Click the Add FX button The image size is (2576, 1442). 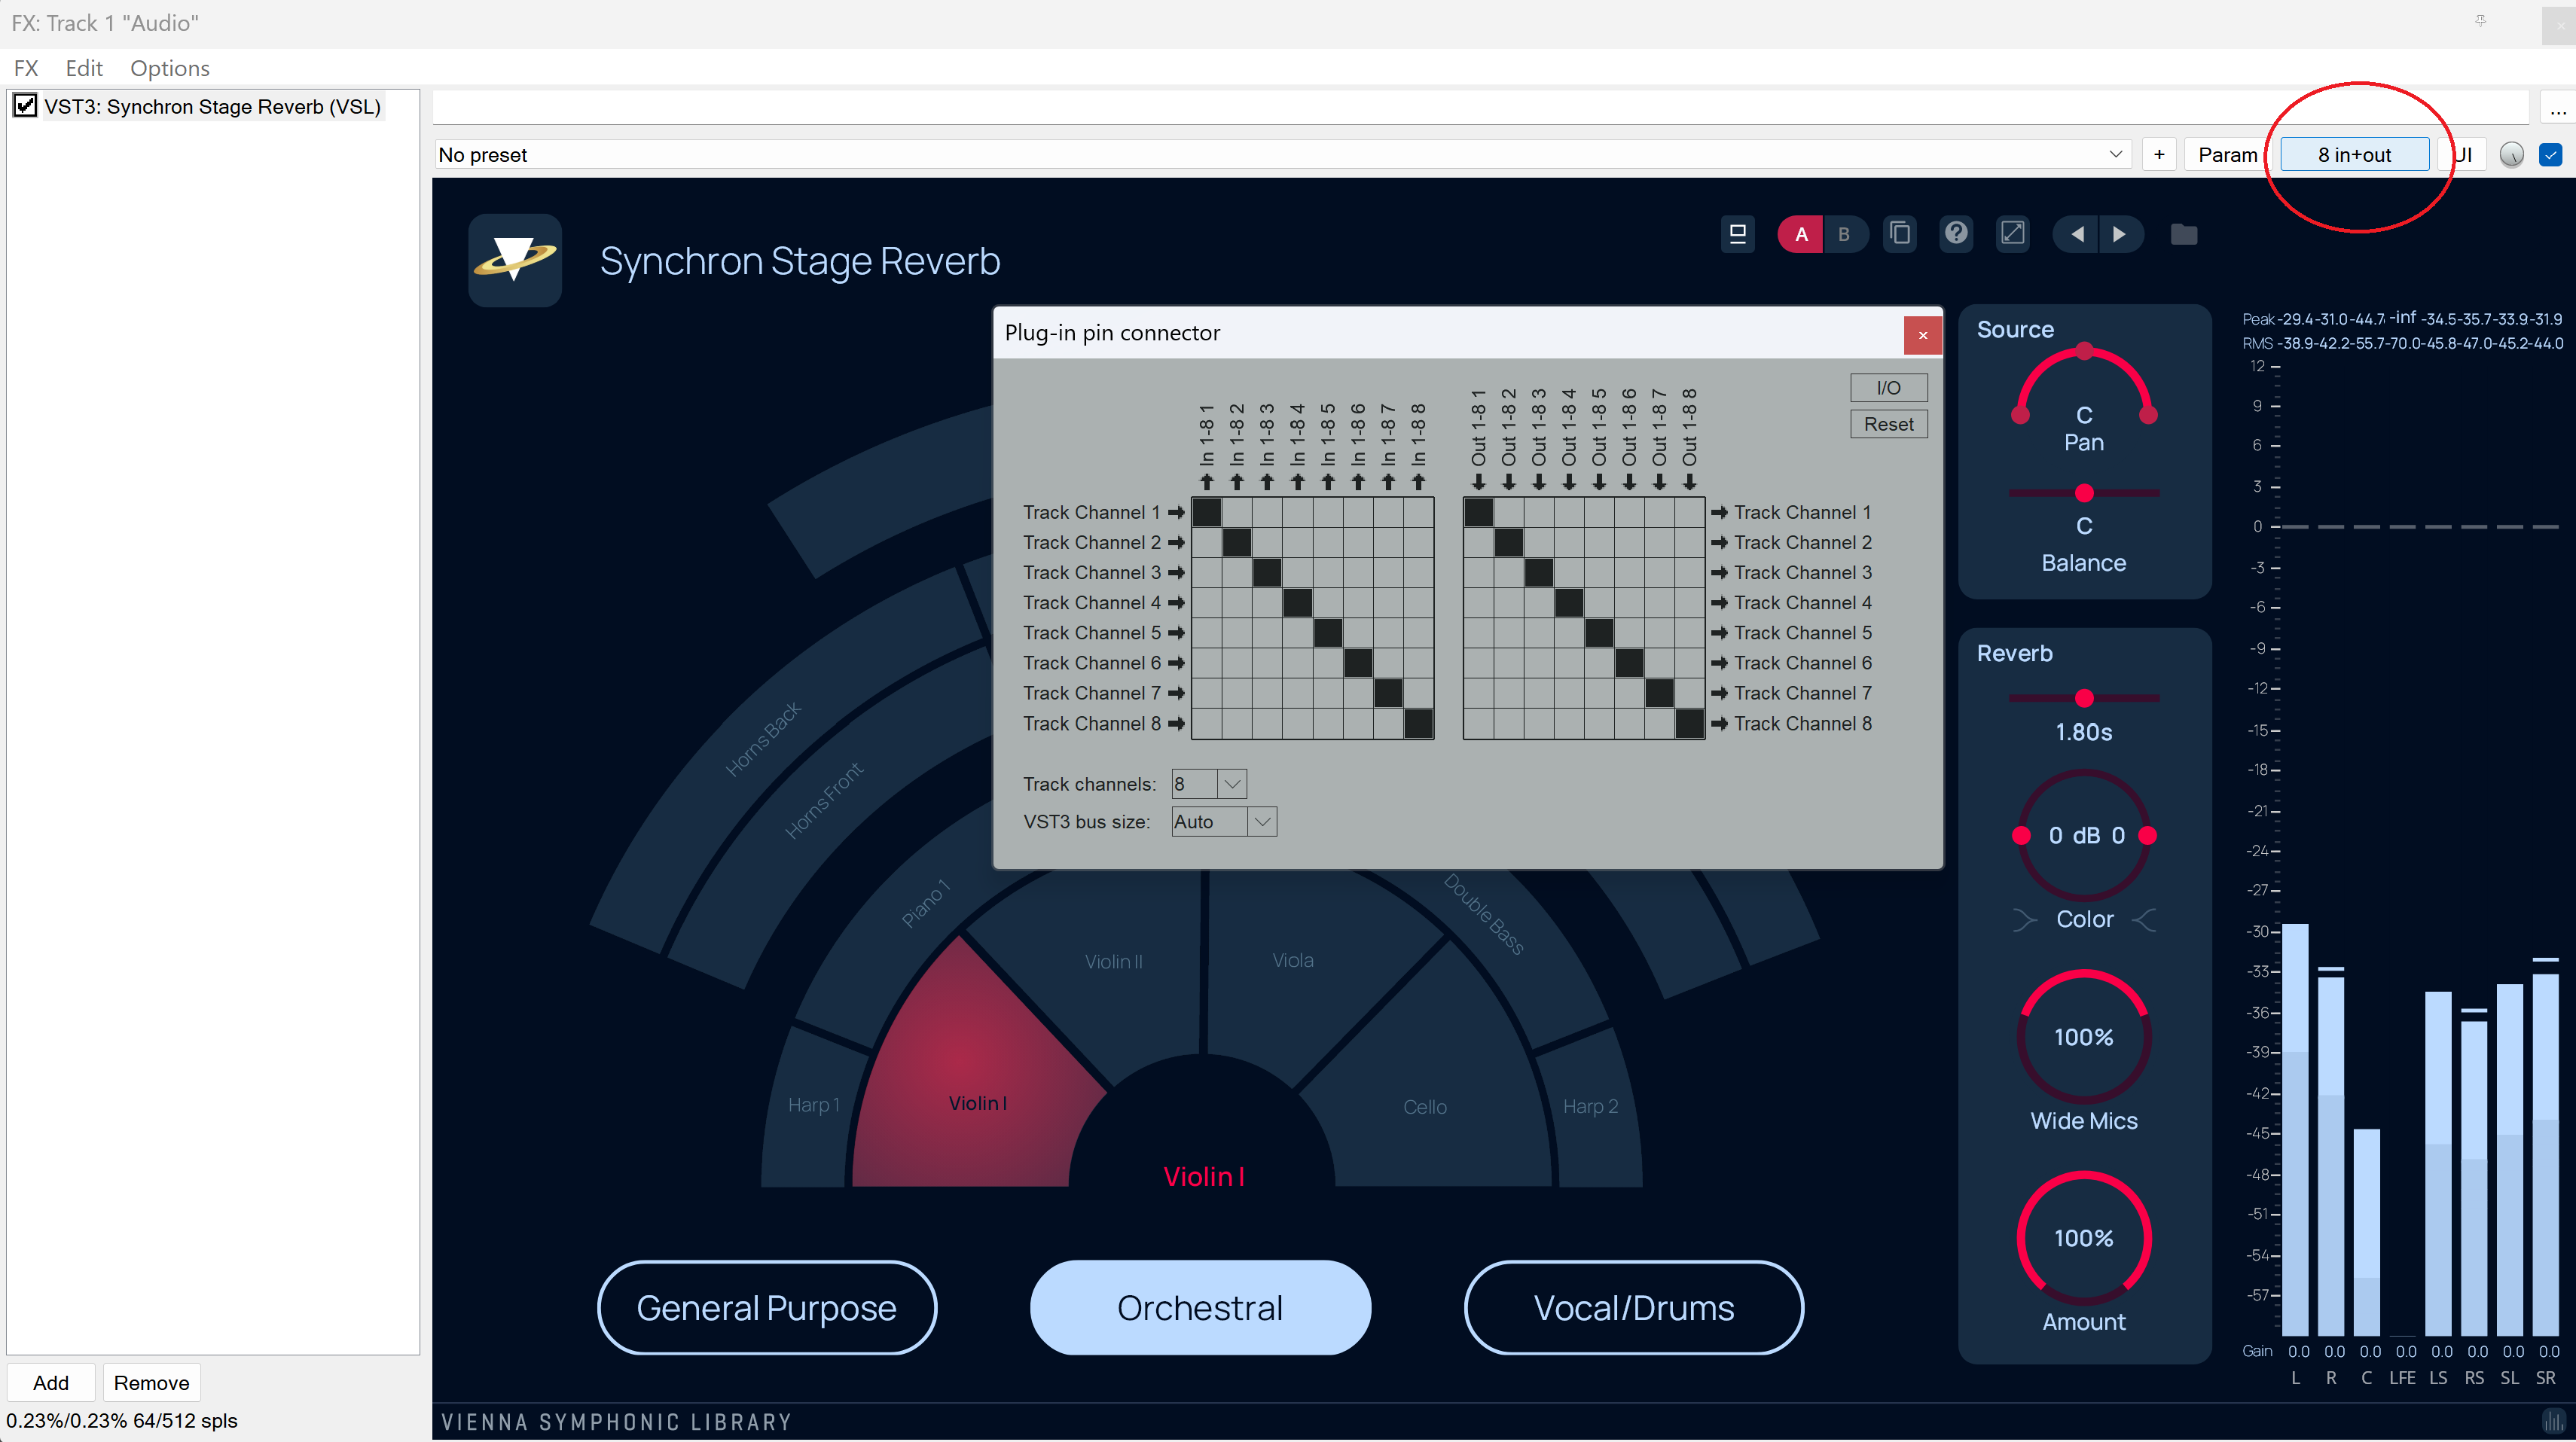pyautogui.click(x=51, y=1382)
